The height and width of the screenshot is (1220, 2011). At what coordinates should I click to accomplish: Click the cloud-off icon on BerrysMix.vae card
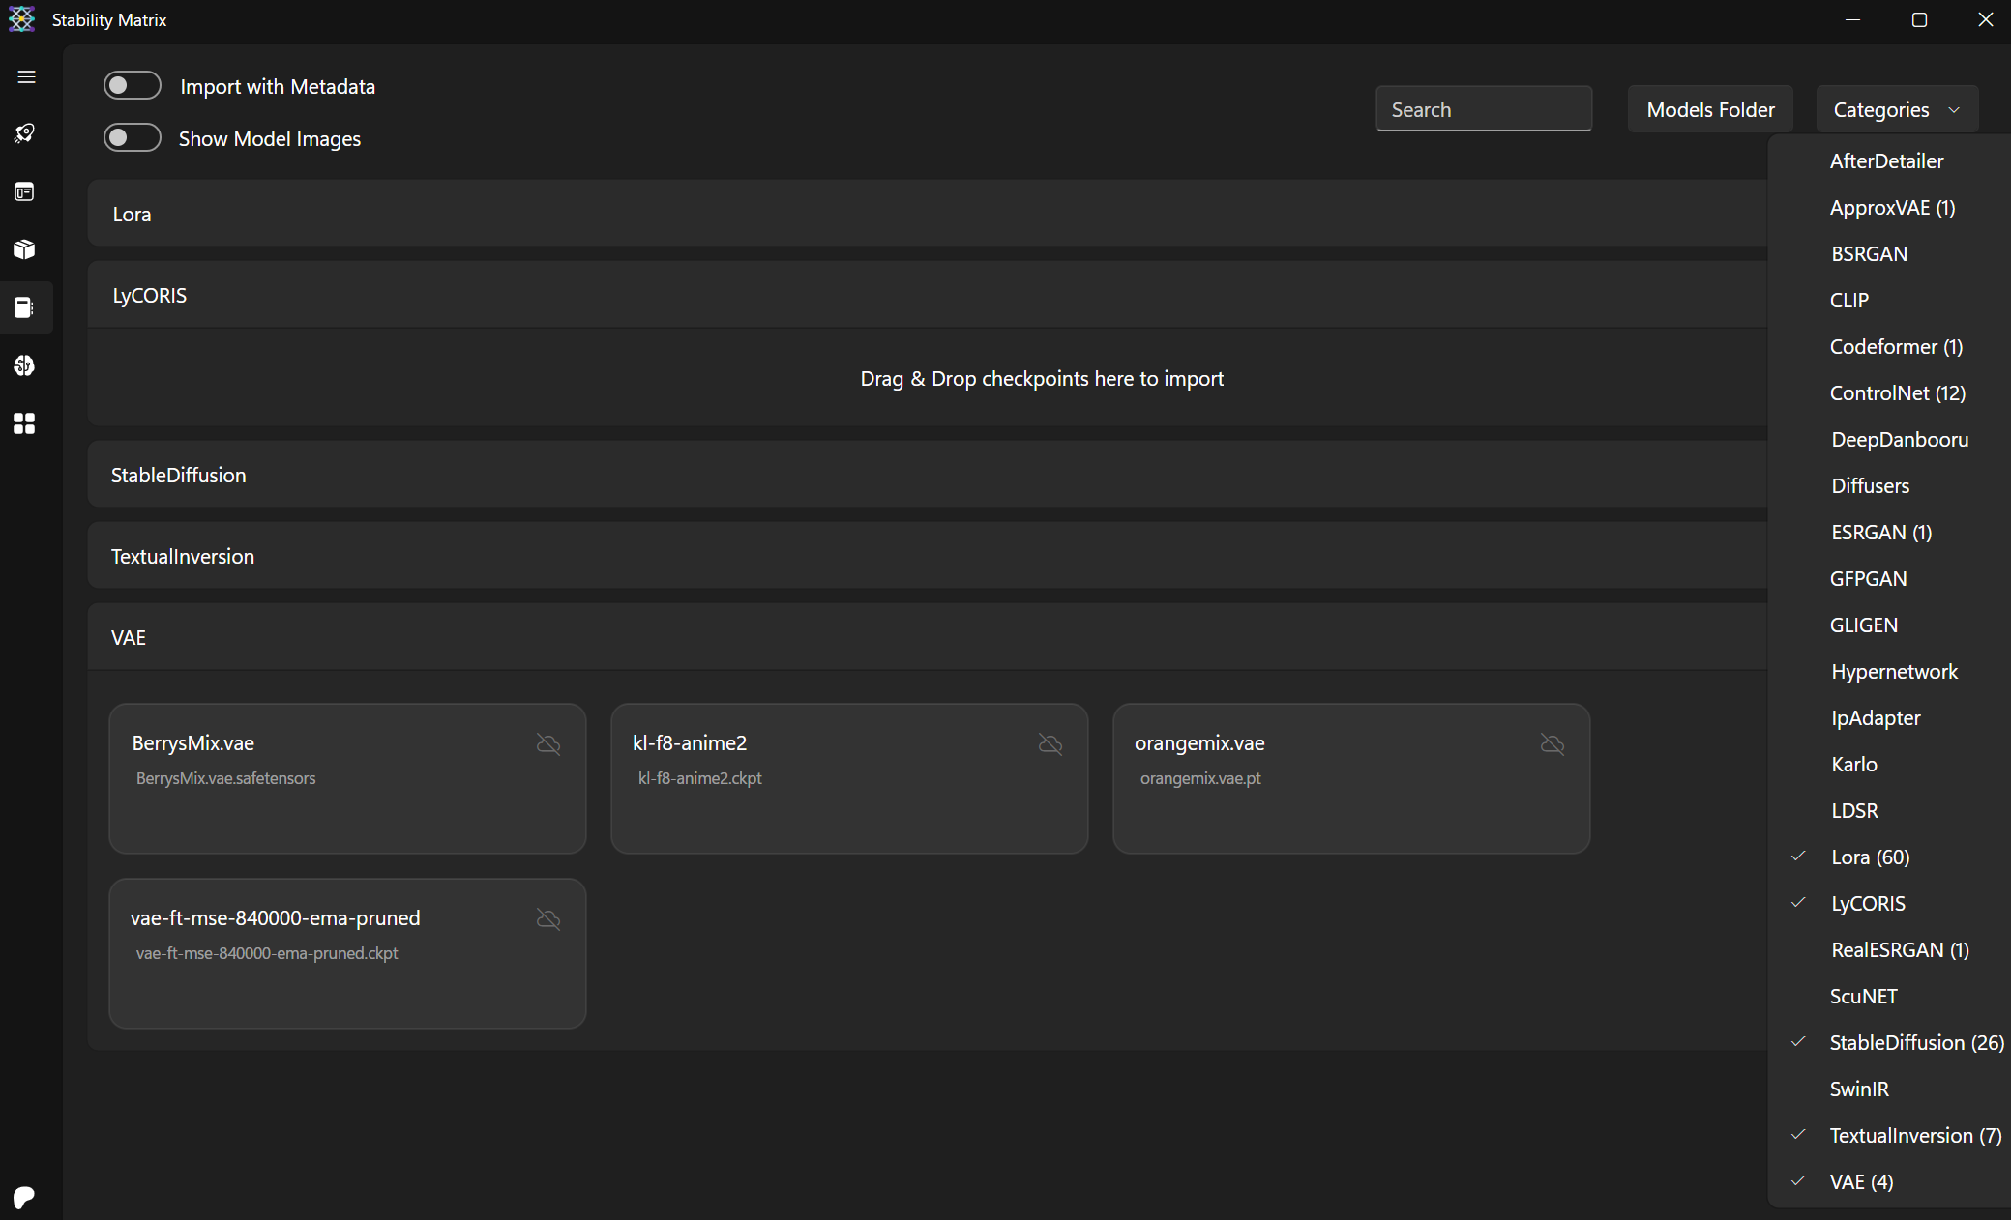tap(548, 743)
